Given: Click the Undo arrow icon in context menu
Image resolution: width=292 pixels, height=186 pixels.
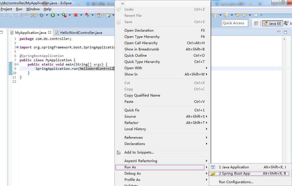Looking at the screenshot, I should (x=119, y=9).
